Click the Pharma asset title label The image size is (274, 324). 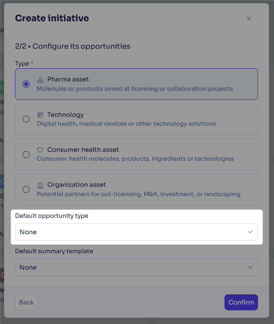click(68, 79)
